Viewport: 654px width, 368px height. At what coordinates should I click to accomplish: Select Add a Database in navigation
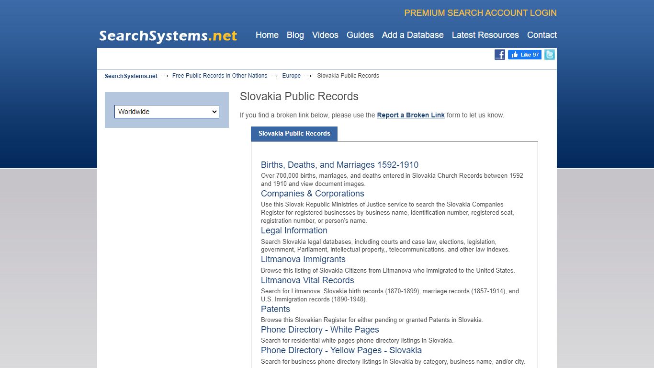point(413,35)
